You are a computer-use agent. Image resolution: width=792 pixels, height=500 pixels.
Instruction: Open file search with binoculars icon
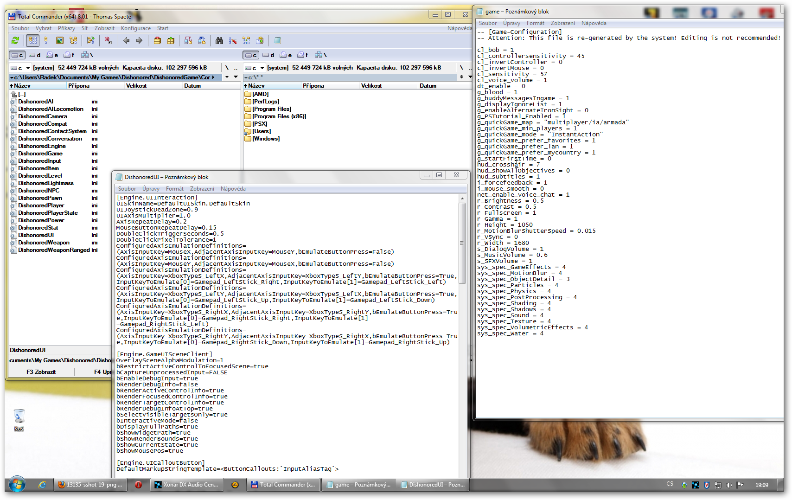pos(219,41)
